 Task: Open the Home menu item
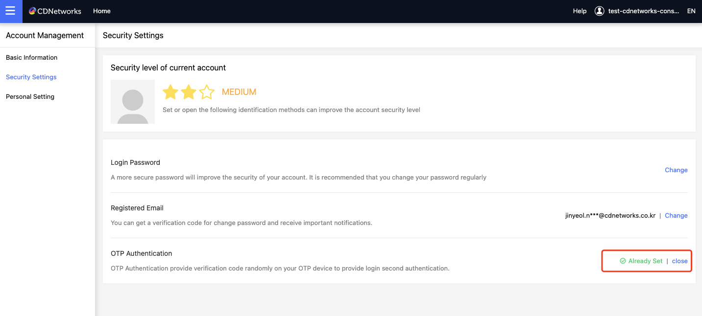click(102, 11)
